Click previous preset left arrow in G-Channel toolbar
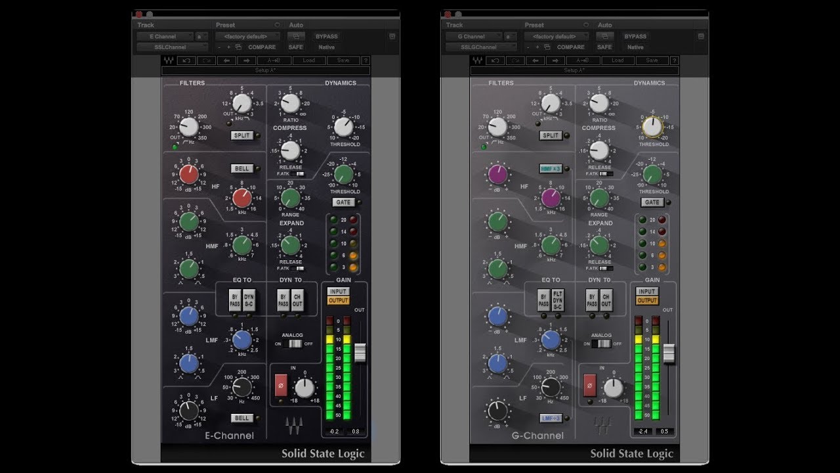This screenshot has height=473, width=840. pos(535,60)
